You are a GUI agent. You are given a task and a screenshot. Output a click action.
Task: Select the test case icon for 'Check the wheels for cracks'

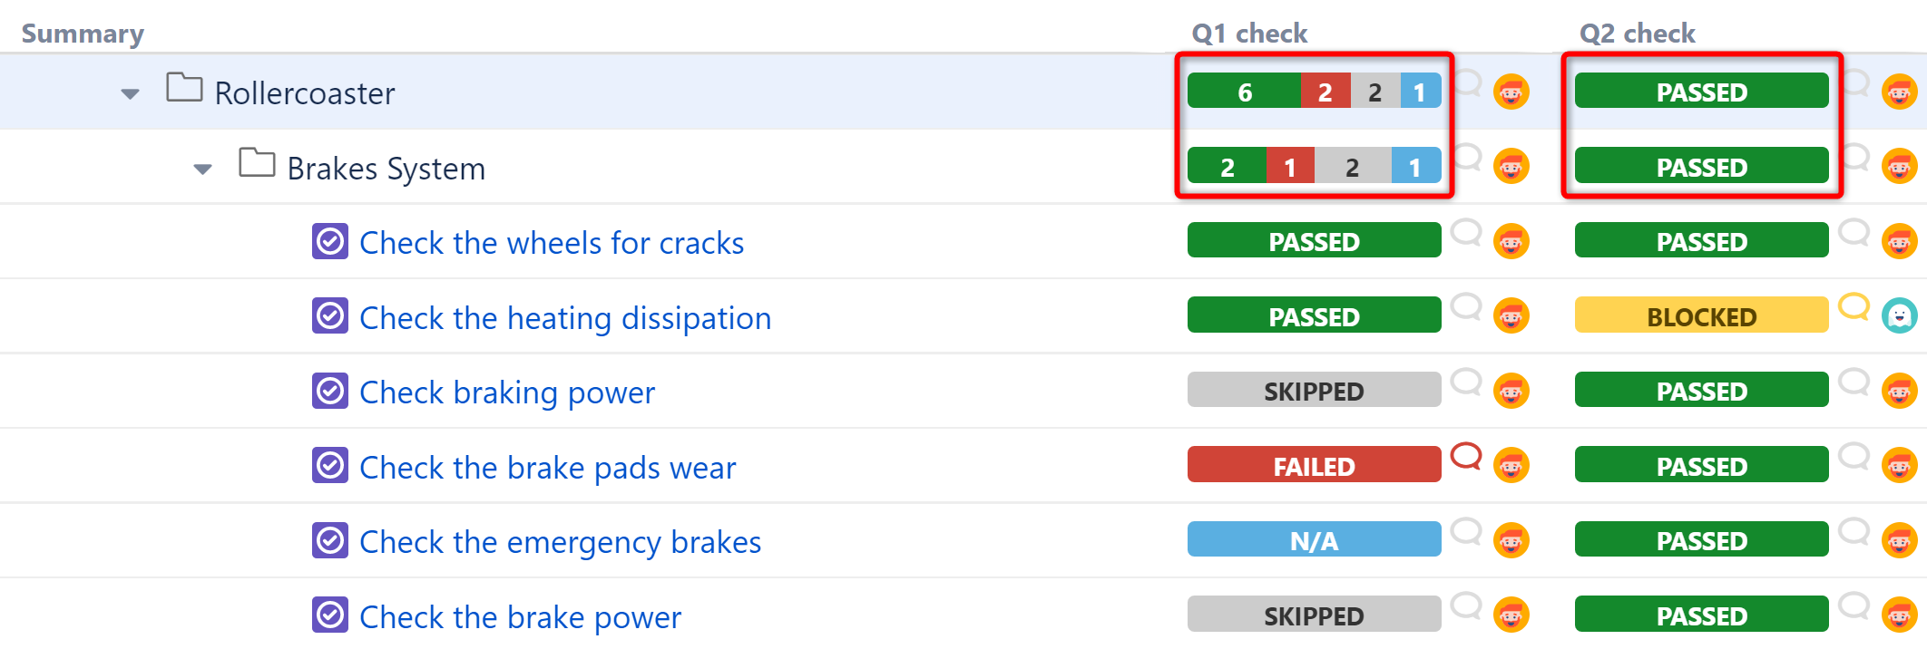pos(330,241)
